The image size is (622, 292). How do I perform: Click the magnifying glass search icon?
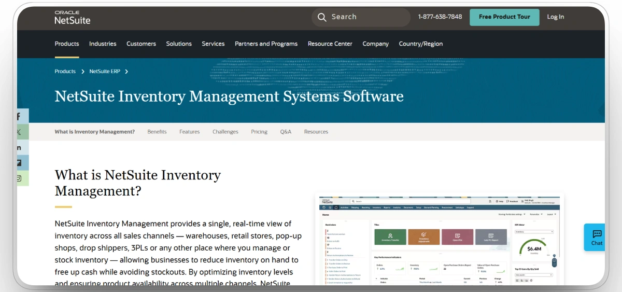click(x=322, y=17)
